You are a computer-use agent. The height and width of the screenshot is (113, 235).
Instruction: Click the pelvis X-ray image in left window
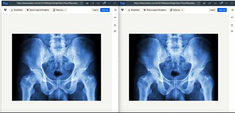(x=56, y=67)
